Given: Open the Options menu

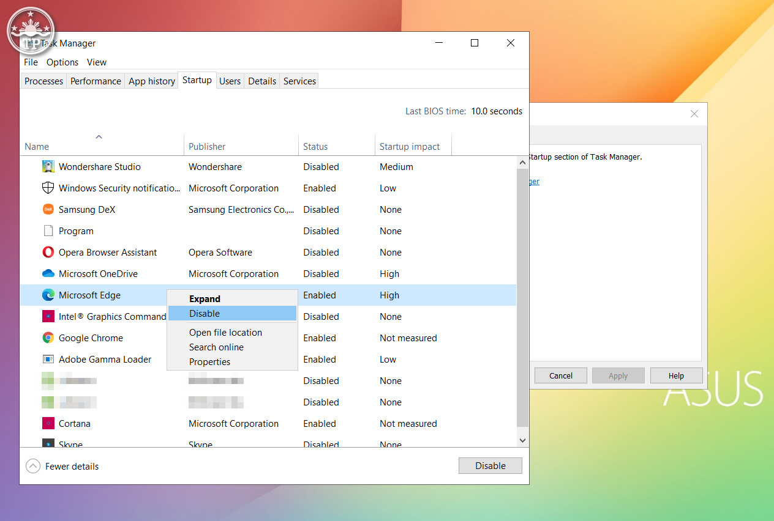Looking at the screenshot, I should coord(62,62).
